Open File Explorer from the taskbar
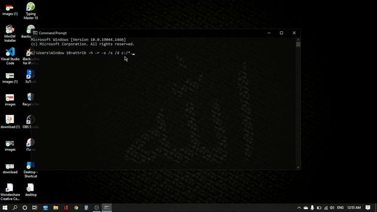Image resolution: width=377 pixels, height=212 pixels. point(55,208)
